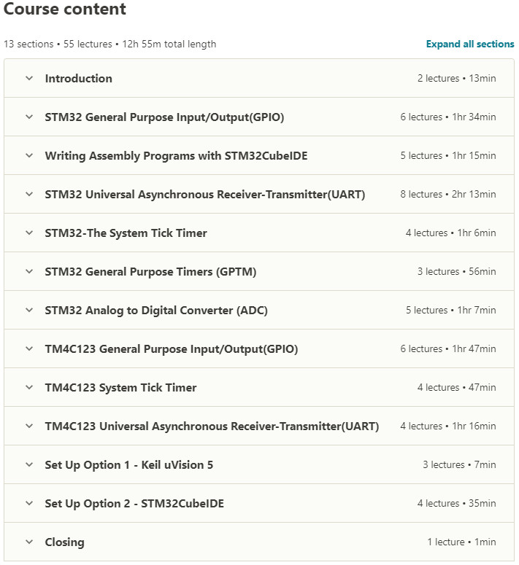Expand the Introduction section chevron
This screenshot has width=519, height=565.
(x=29, y=79)
